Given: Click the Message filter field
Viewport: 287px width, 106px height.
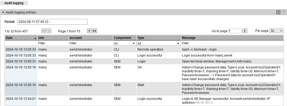Looking at the screenshot, I should pyautogui.click(x=232, y=43).
